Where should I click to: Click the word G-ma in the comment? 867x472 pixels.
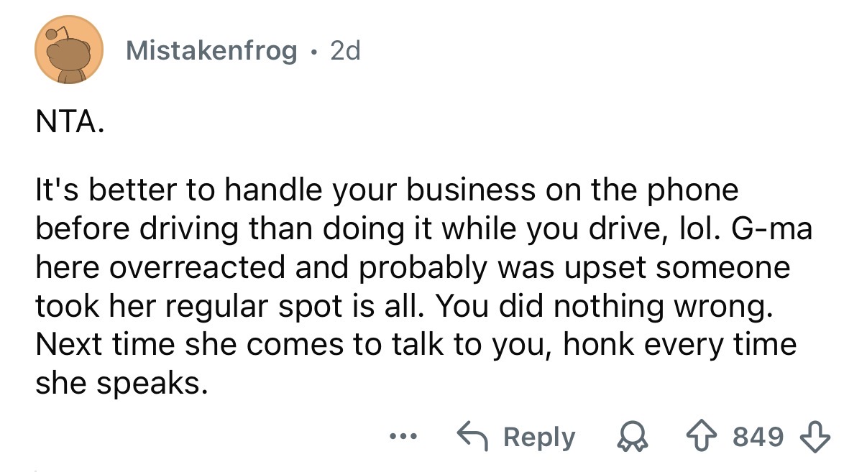click(x=766, y=228)
